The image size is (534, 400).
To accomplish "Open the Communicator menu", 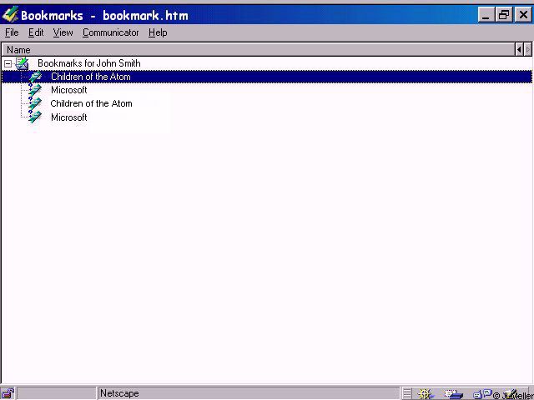I will (x=111, y=32).
